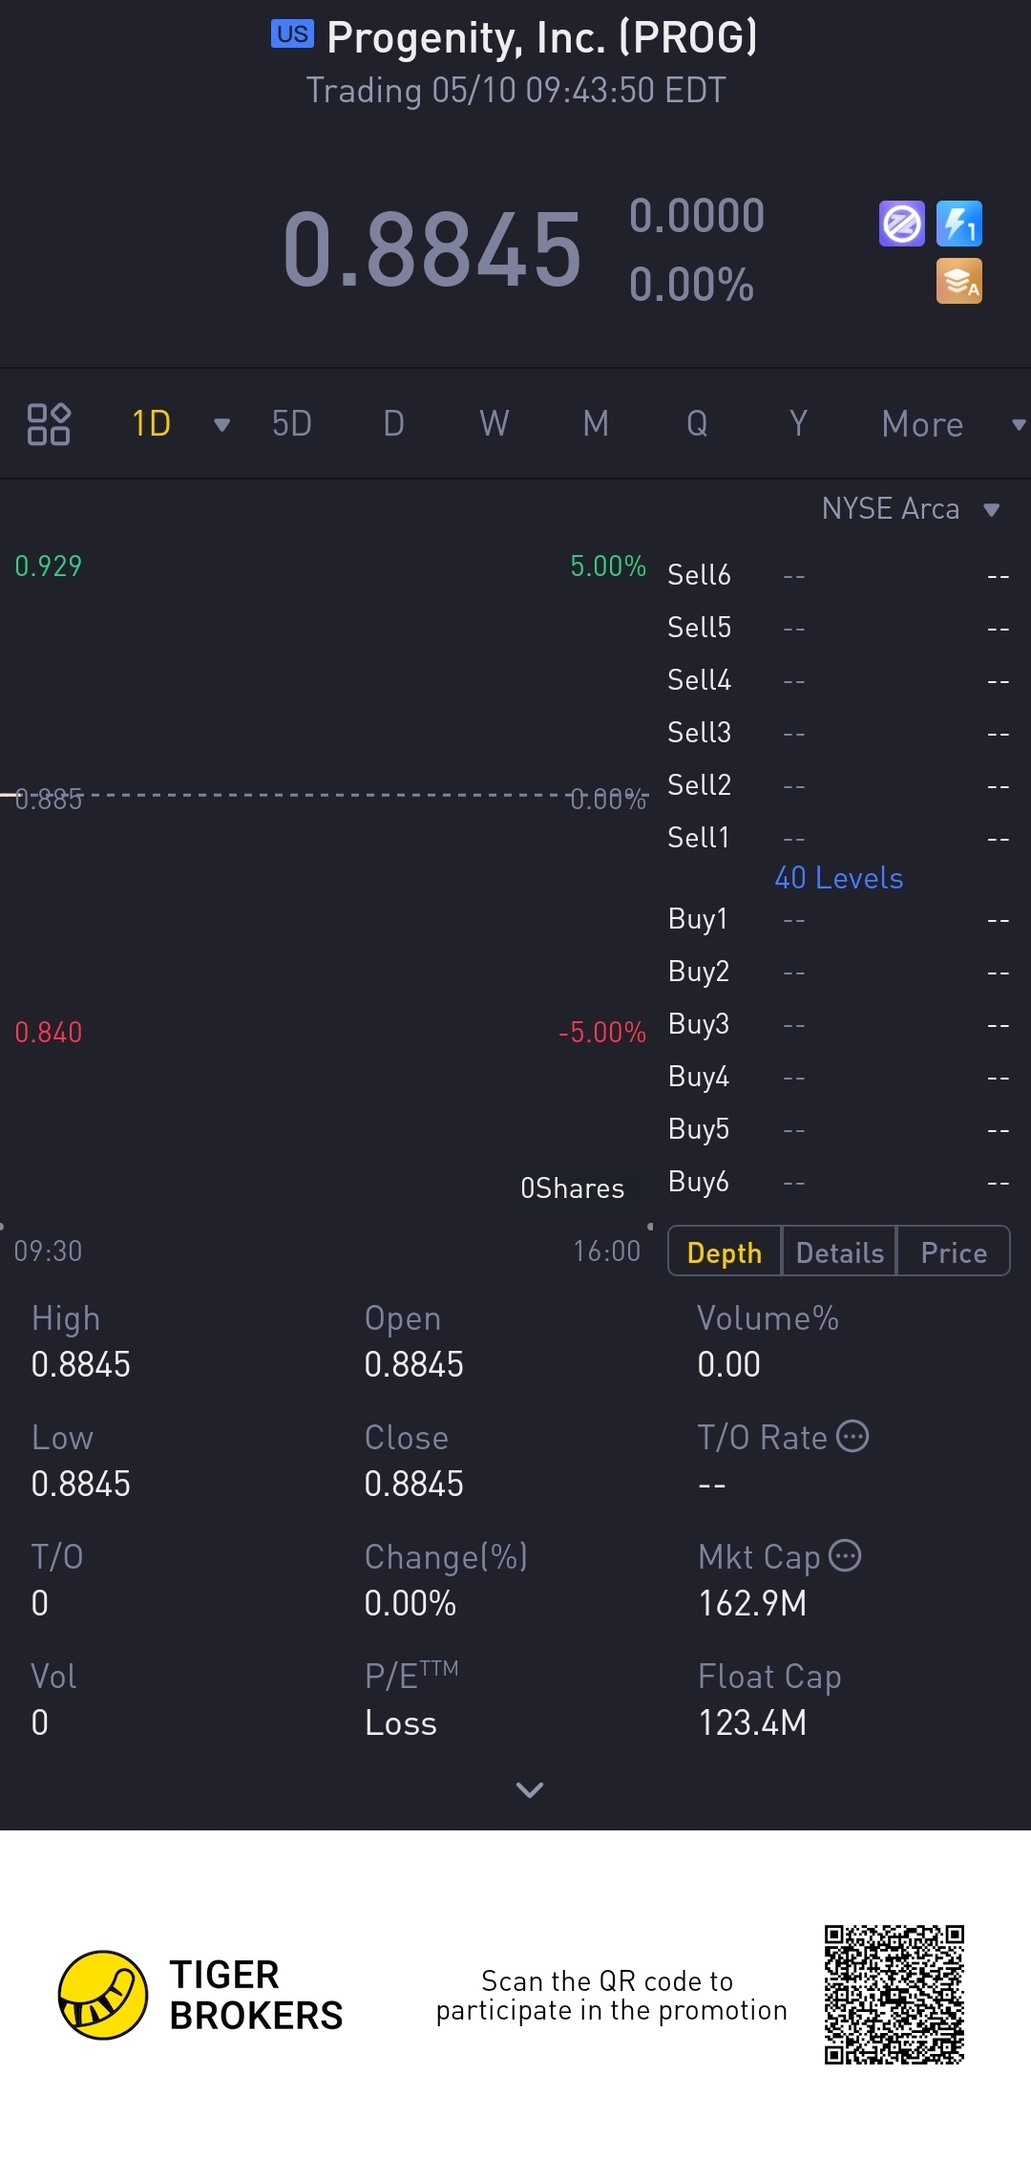Tap the Mkt Cap info icon
1031x2160 pixels.
click(845, 1555)
